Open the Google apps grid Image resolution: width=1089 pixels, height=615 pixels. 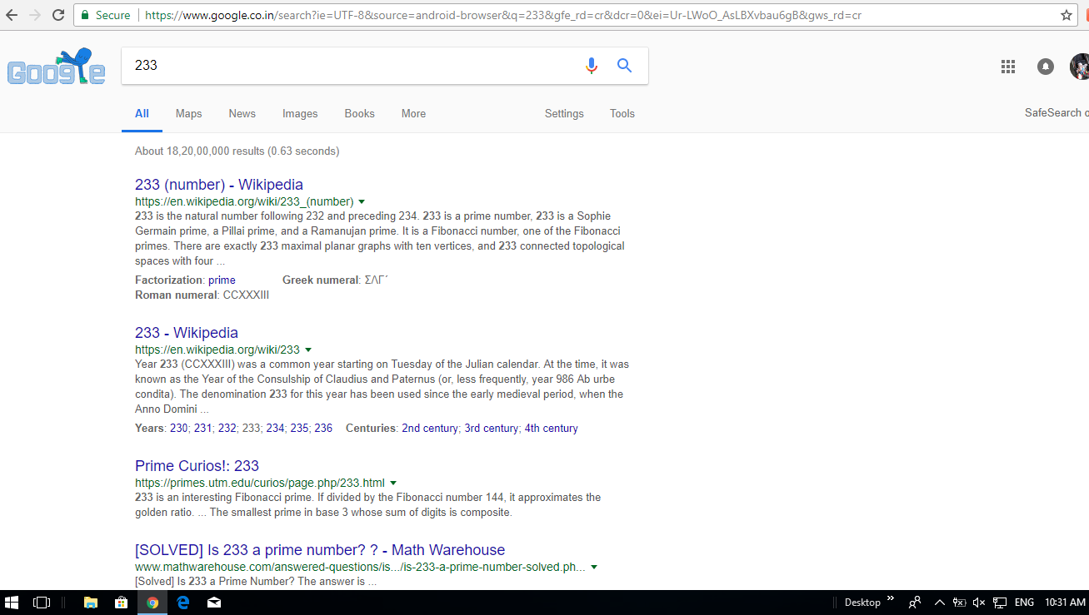[x=1008, y=67]
